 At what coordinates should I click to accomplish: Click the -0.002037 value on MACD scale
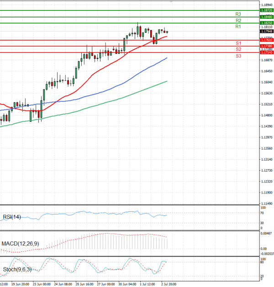[267, 254]
